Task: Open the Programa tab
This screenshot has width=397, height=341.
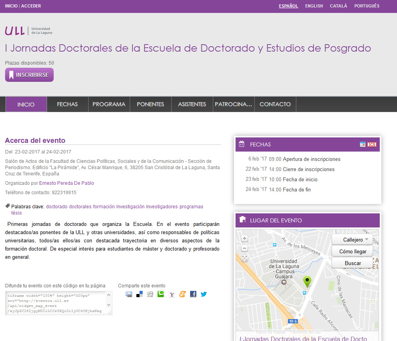Action: point(109,104)
